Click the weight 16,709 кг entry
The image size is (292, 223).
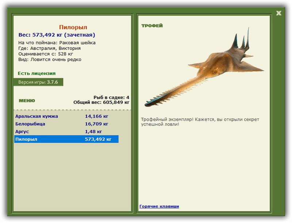[96, 124]
